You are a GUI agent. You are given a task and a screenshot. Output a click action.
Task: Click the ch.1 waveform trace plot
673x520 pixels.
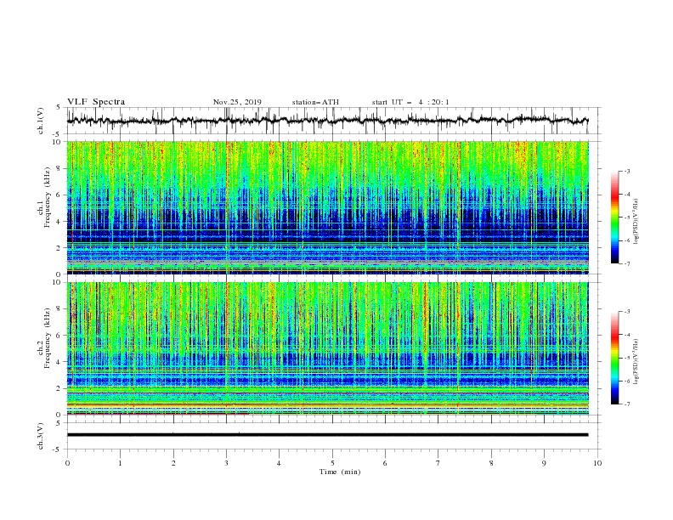[x=327, y=121]
